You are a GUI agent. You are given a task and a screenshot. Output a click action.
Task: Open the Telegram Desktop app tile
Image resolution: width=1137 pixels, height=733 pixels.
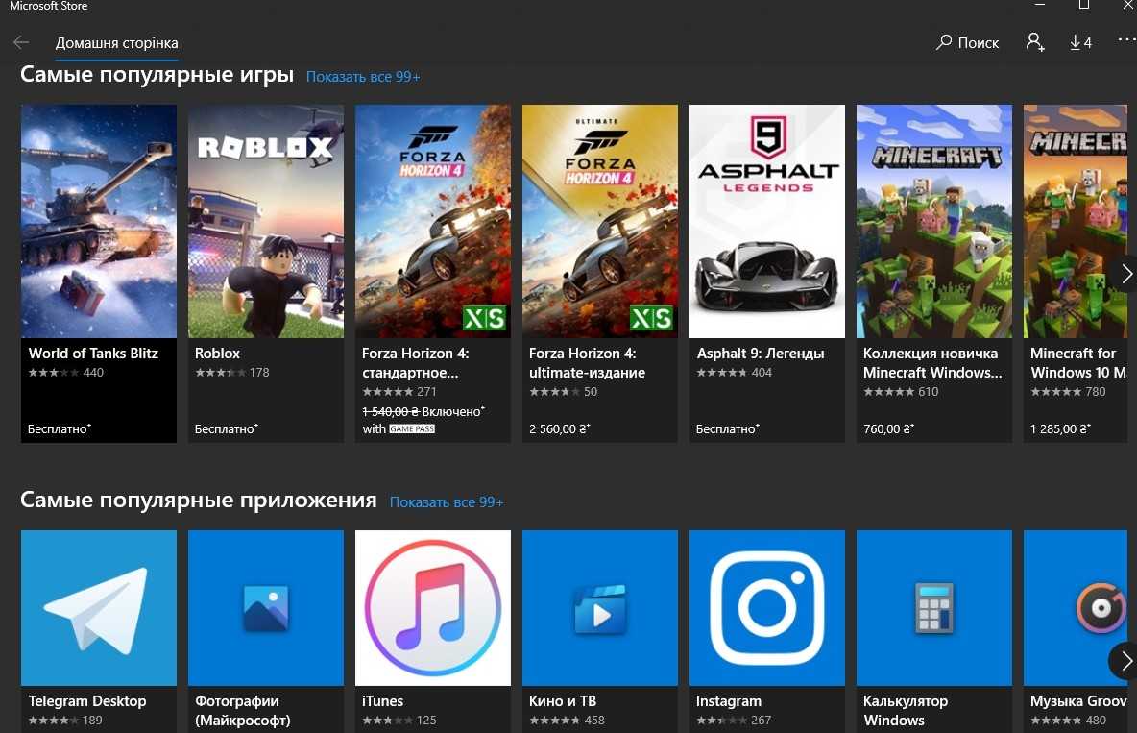99,630
